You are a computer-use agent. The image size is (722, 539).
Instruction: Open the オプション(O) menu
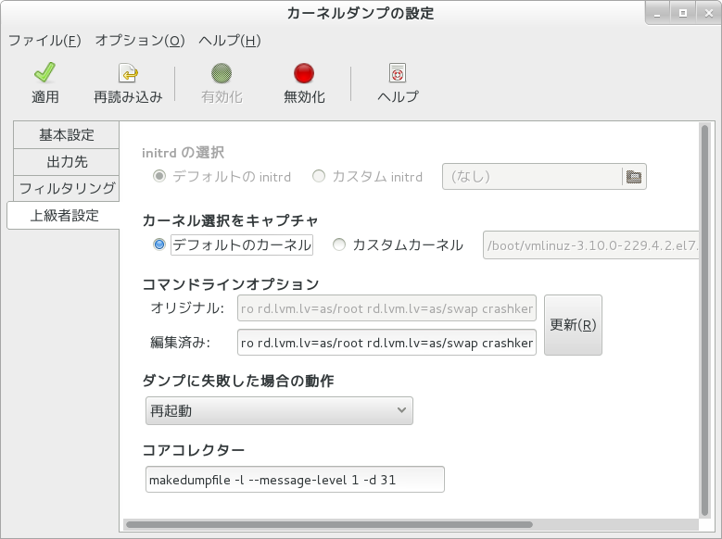pos(139,41)
